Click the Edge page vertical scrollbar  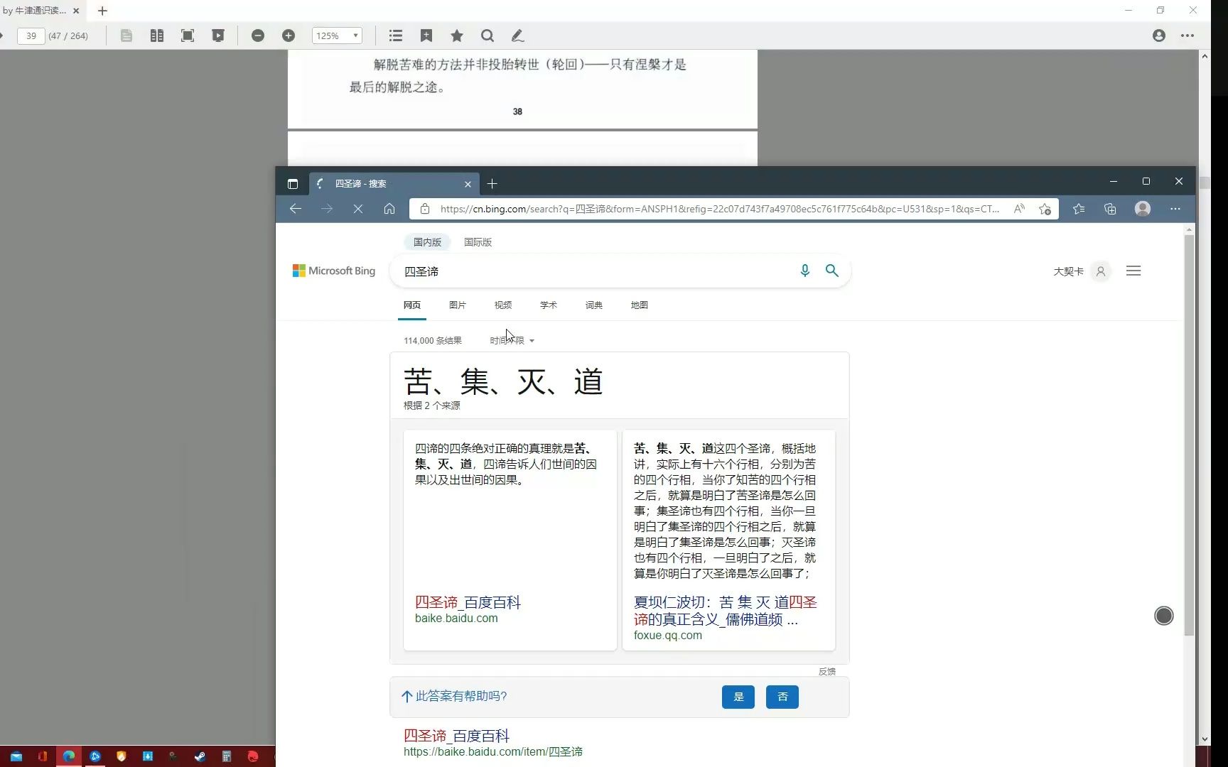click(1189, 435)
